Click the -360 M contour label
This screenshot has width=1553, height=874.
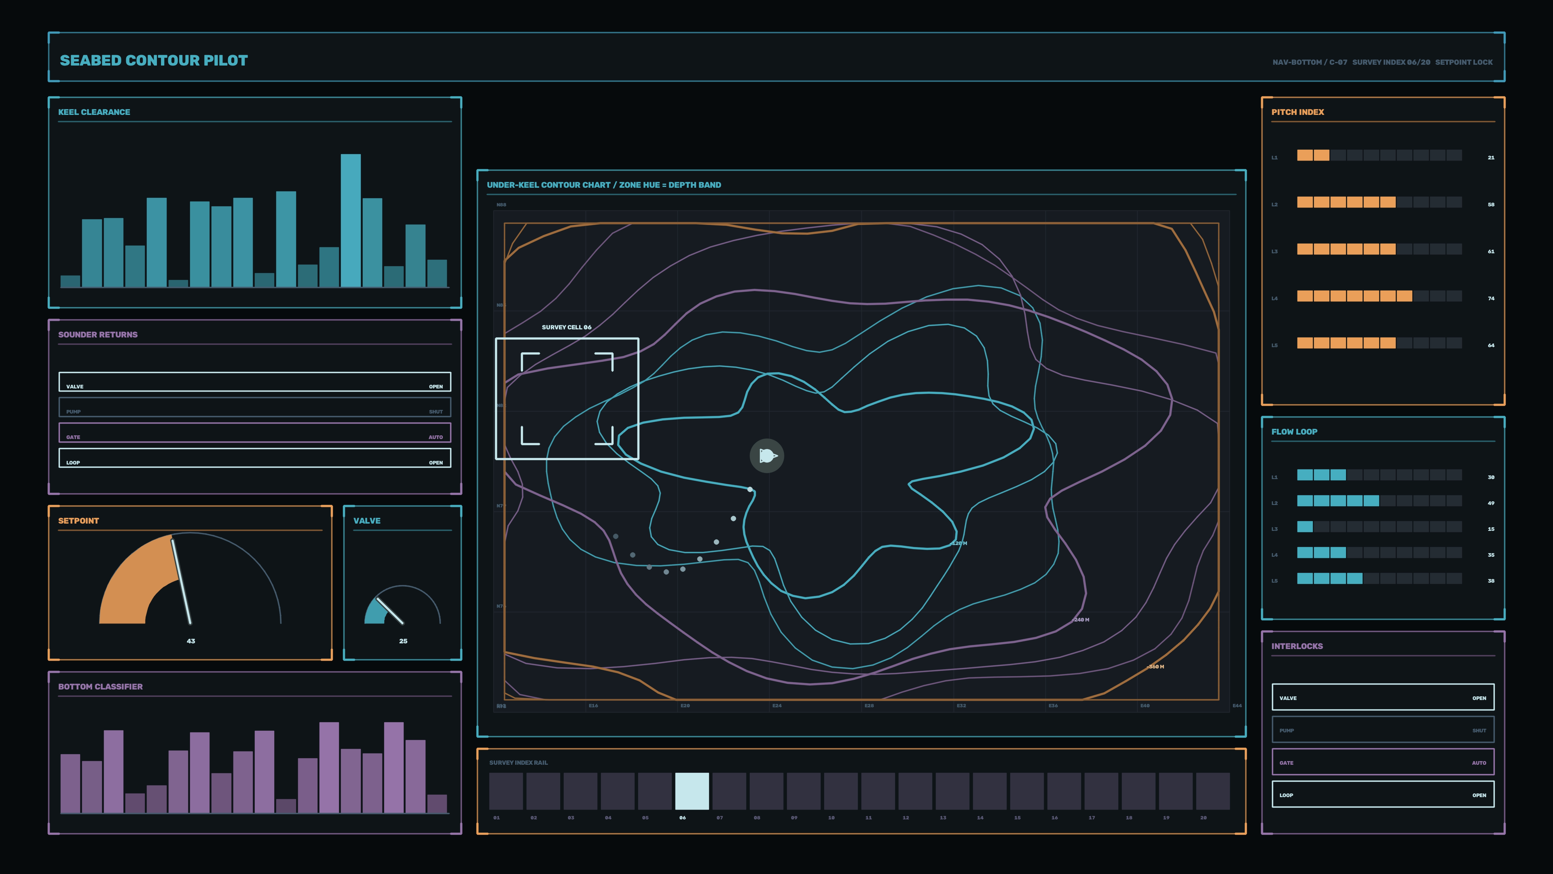point(1156,666)
